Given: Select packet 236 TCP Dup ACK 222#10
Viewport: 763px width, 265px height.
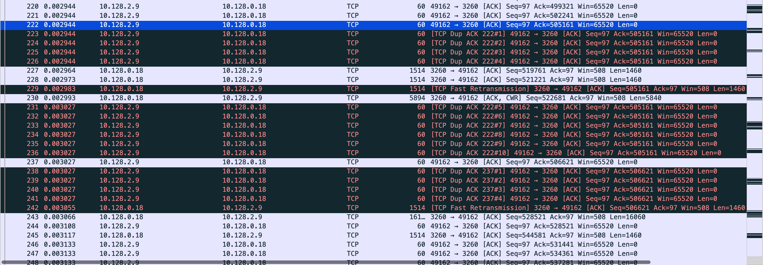Looking at the screenshot, I should coord(373,153).
